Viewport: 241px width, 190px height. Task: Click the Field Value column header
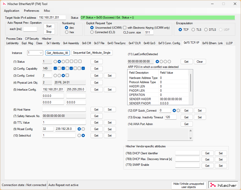(173, 73)
